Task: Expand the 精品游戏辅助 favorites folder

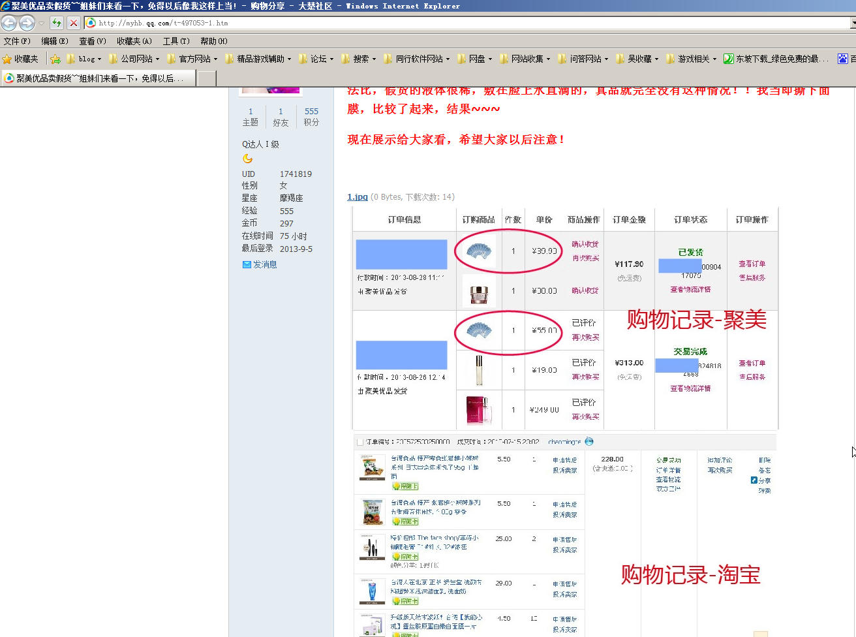Action: click(x=258, y=59)
